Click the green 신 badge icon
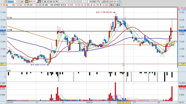Screen dimensions: 186x104 tap(27, 2)
